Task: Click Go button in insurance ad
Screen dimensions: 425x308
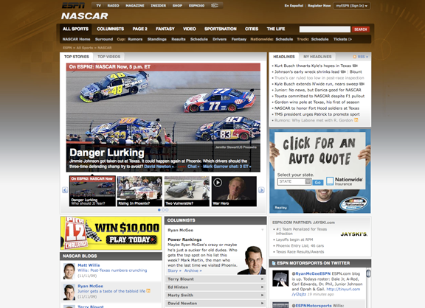Action: click(x=318, y=183)
